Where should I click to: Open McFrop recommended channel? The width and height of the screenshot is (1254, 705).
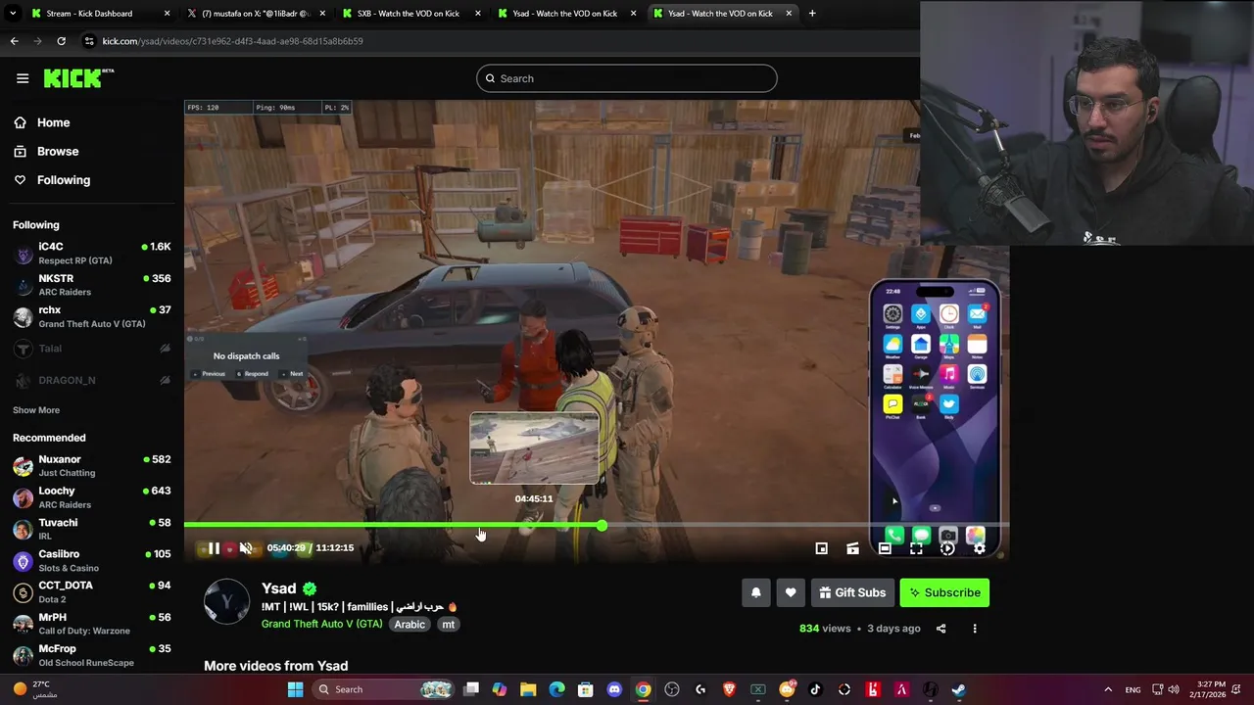click(x=92, y=655)
